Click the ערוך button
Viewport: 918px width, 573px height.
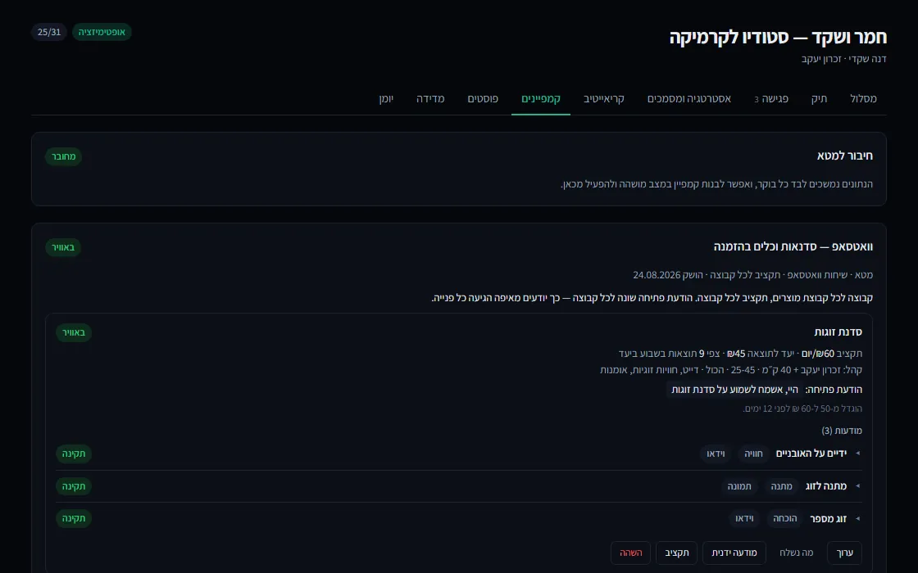pyautogui.click(x=844, y=553)
